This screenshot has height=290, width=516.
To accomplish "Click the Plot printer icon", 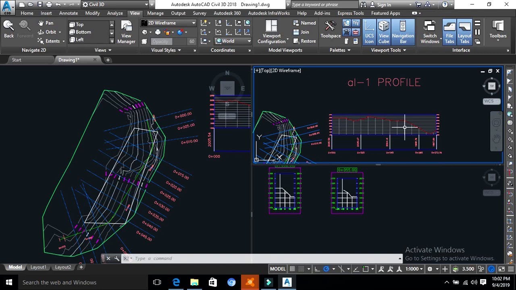I will (49, 4).
